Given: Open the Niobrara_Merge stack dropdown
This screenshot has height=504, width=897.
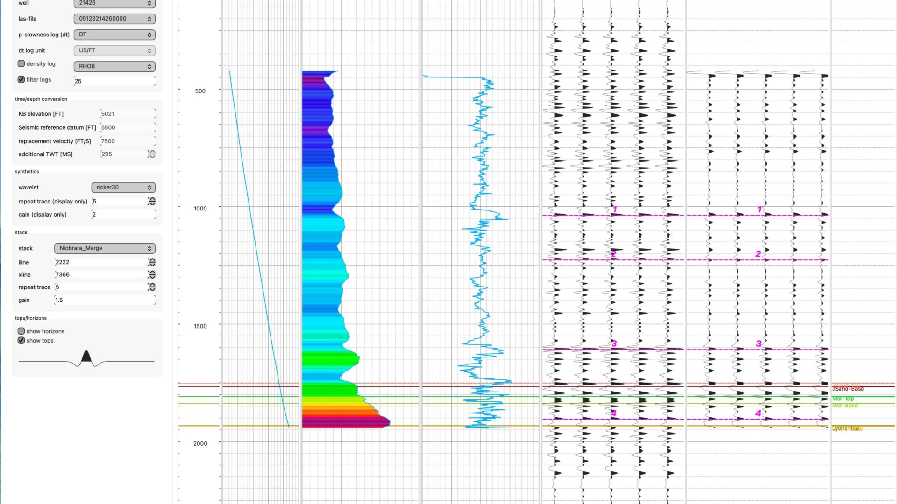Looking at the screenshot, I should tap(105, 248).
